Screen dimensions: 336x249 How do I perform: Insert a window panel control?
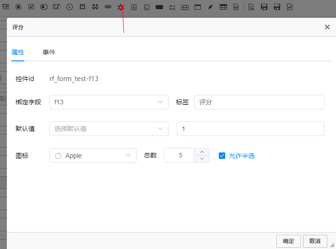(198, 7)
